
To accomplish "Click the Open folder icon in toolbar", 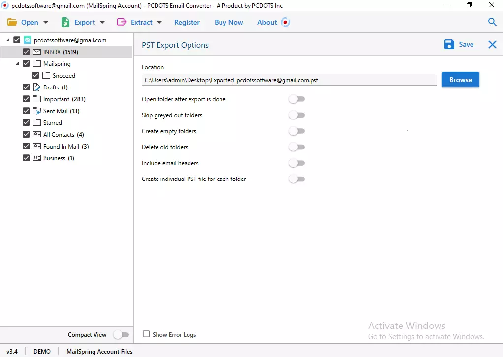I will tap(12, 22).
